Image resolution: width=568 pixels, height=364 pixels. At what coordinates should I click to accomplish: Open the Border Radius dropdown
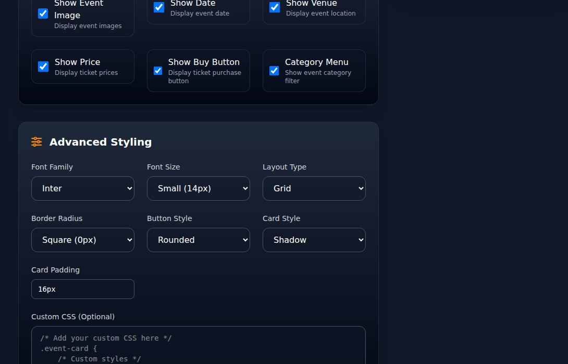[x=82, y=240]
